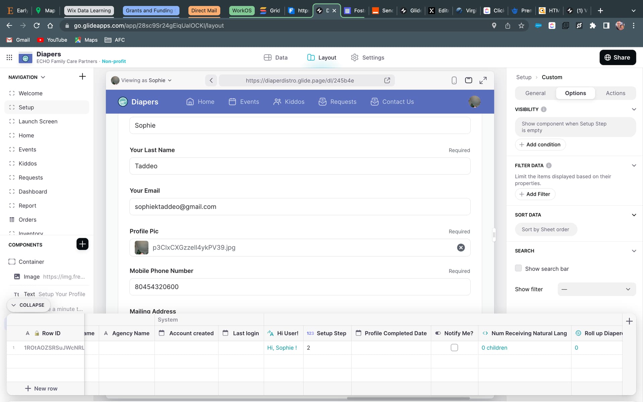Switch preview to phone device view
Screen dimensions: 643x402
pyautogui.click(x=454, y=80)
